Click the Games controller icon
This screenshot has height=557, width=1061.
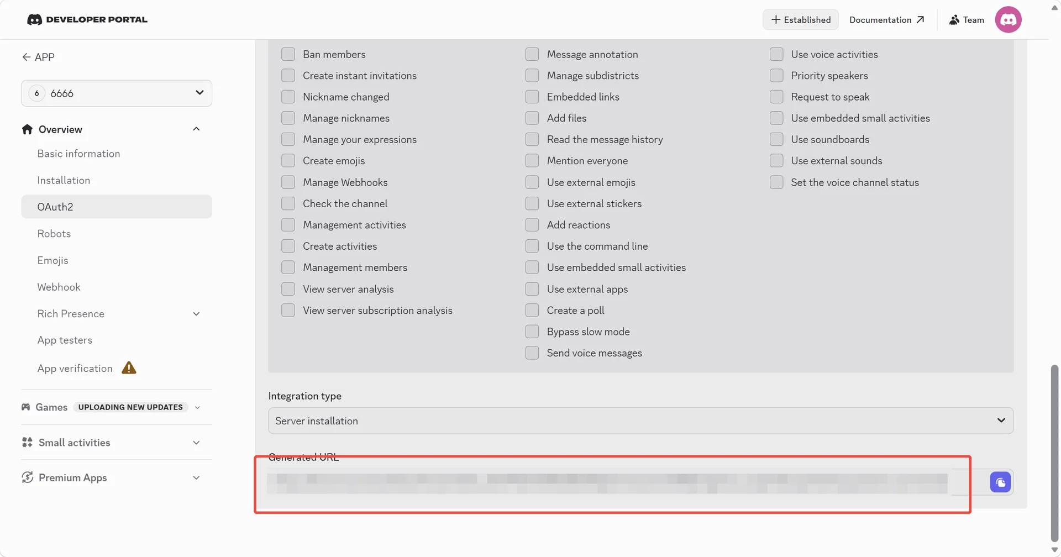pos(25,407)
